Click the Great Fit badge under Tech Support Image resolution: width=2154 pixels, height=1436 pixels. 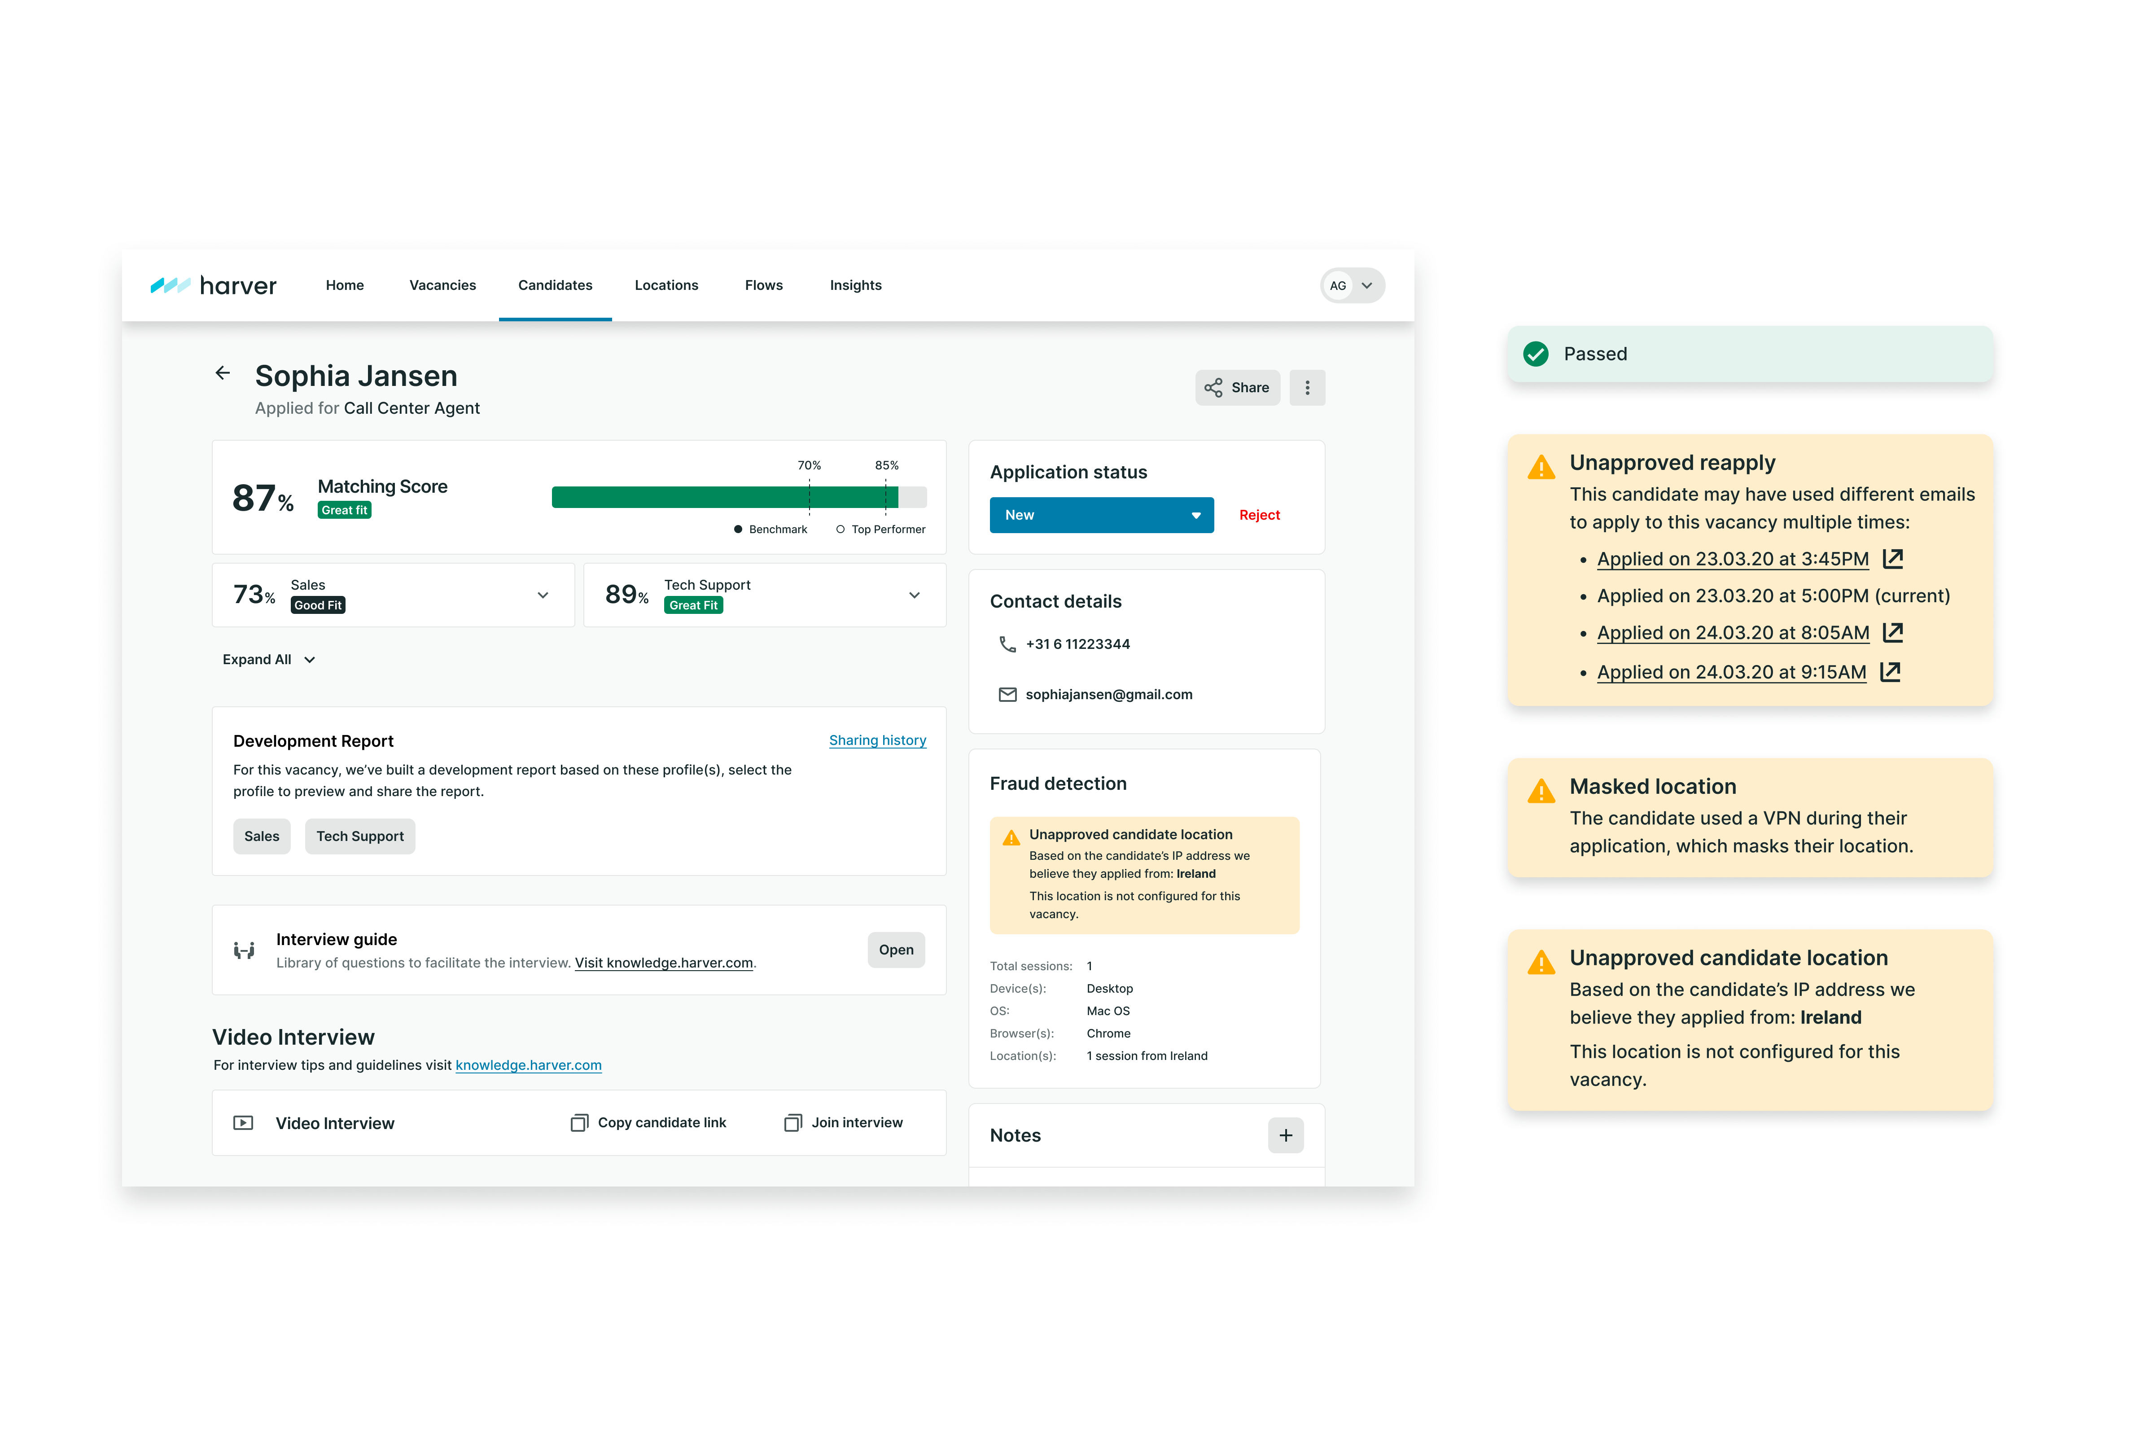[693, 605]
